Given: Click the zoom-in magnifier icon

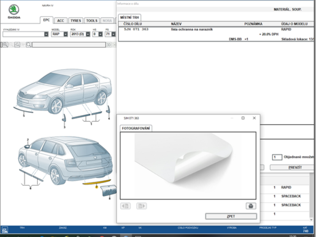Looking at the screenshot, I should point(5,44).
